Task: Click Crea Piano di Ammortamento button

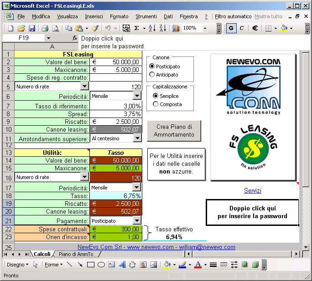Action: click(174, 131)
